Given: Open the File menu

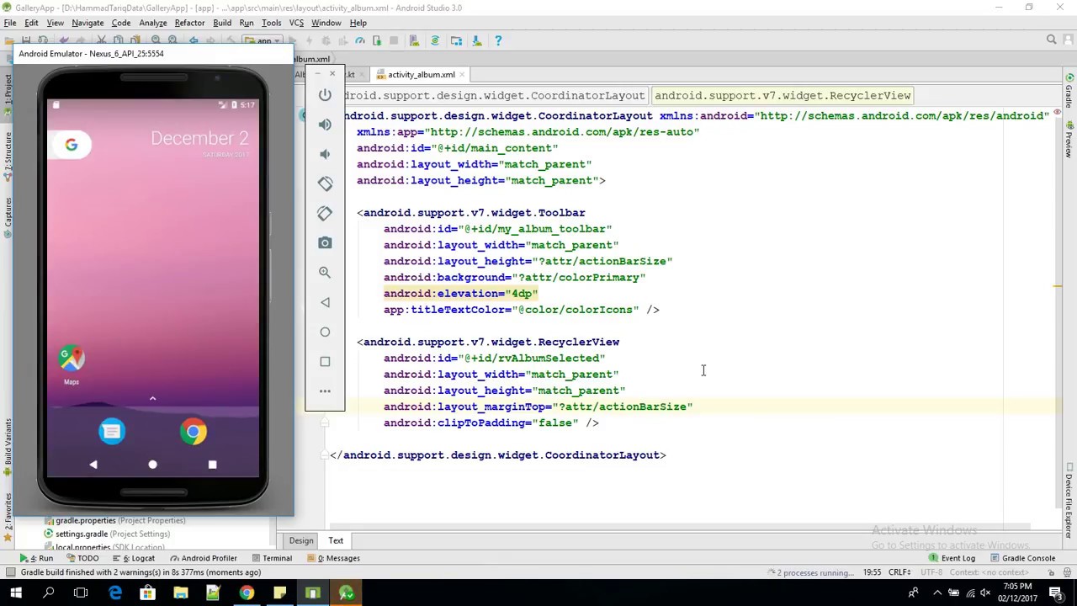Looking at the screenshot, I should tap(10, 23).
